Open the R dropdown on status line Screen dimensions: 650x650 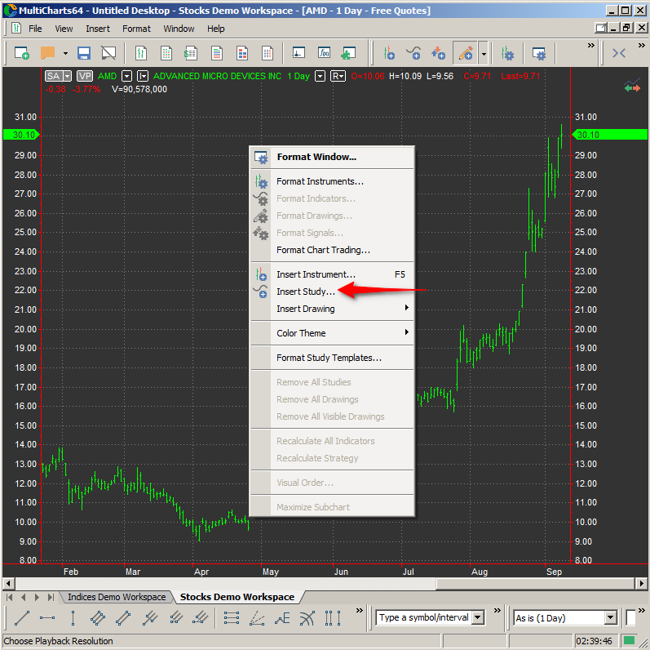point(338,76)
